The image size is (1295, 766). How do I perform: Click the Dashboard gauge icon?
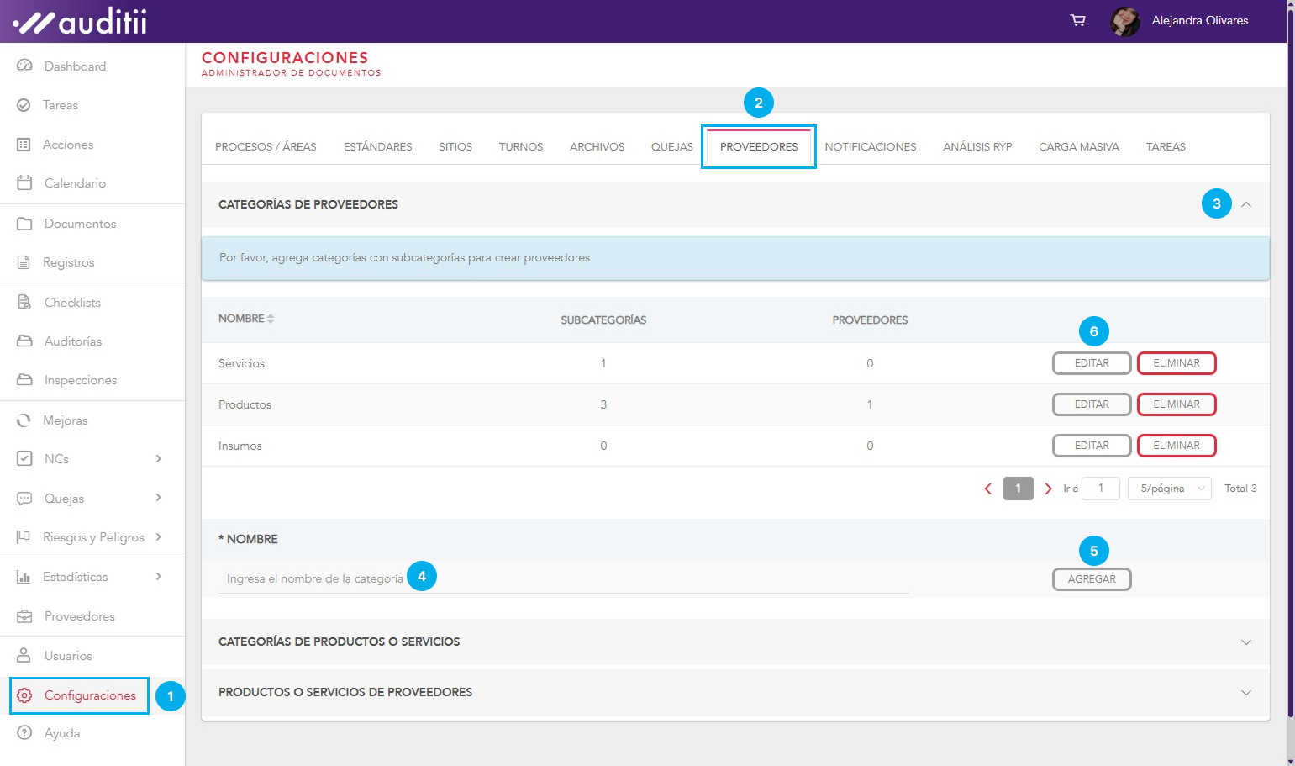(x=24, y=66)
